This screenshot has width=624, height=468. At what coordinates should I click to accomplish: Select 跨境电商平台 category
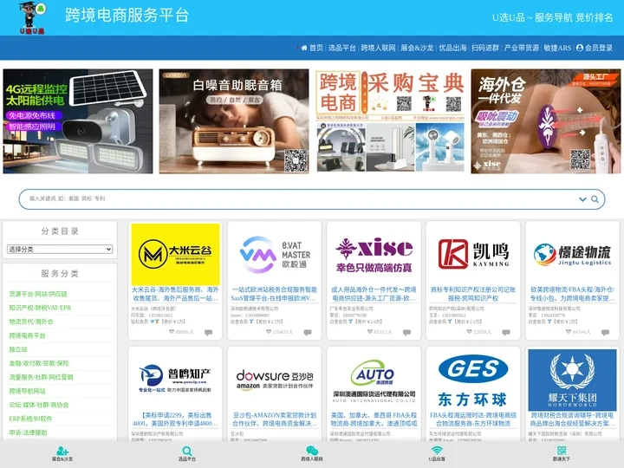pyautogui.click(x=27, y=335)
